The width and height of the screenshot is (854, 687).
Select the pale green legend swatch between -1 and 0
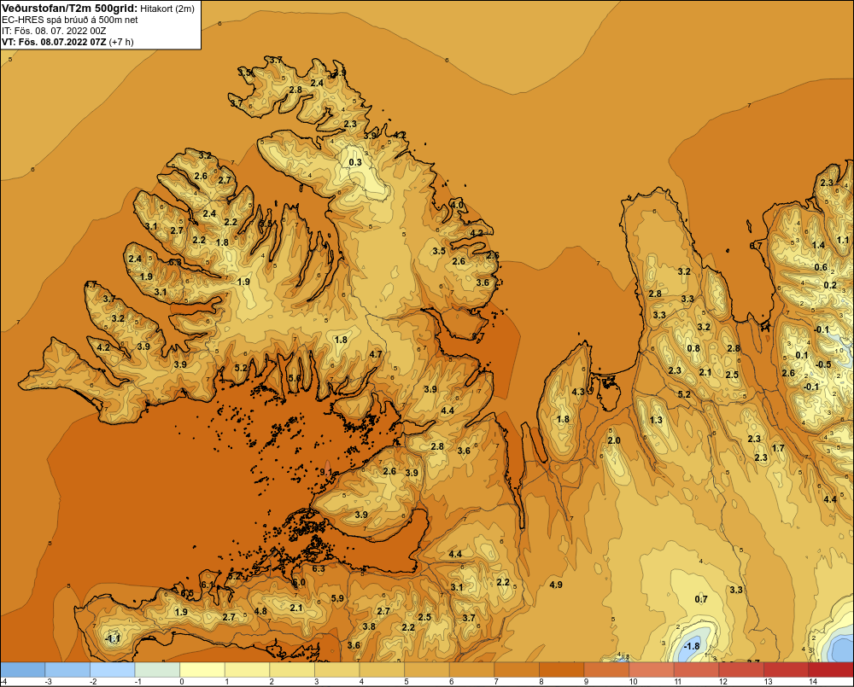point(157,670)
